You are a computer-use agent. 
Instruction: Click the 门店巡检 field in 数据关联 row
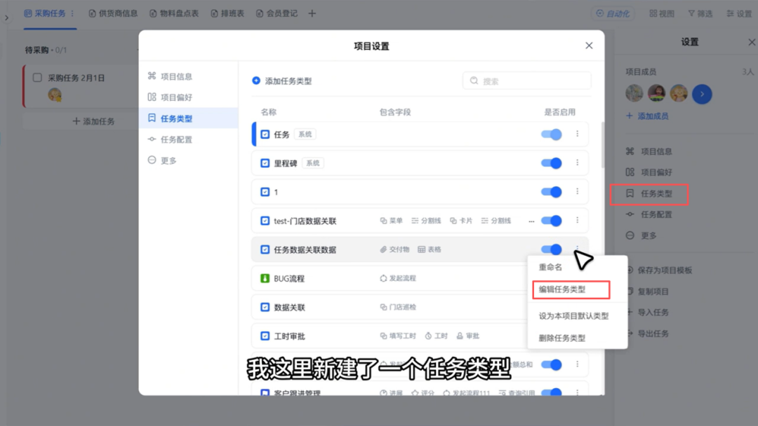pos(398,308)
